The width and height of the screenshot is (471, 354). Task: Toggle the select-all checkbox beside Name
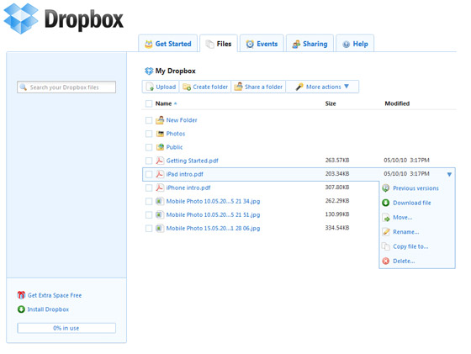point(149,103)
